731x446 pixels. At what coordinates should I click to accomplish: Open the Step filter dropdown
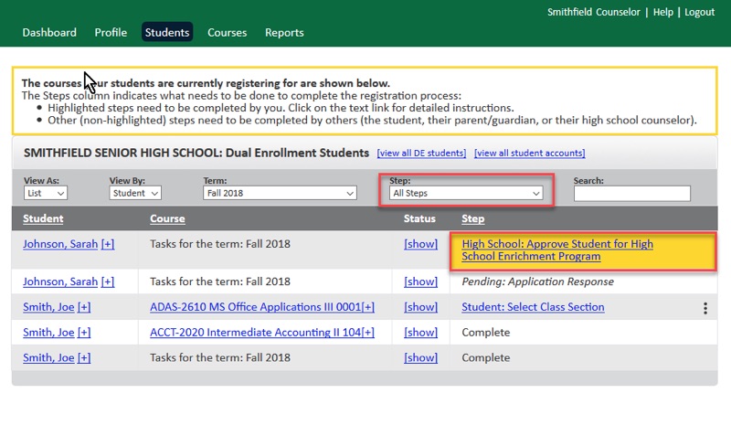click(x=466, y=194)
